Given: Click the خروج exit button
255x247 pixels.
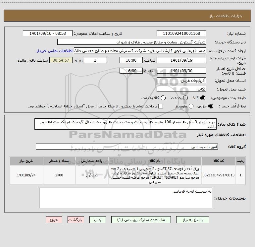Looking at the screenshot, I should 54,220.
